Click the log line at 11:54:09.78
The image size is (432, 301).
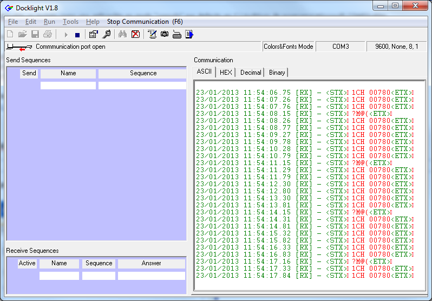click(305, 142)
